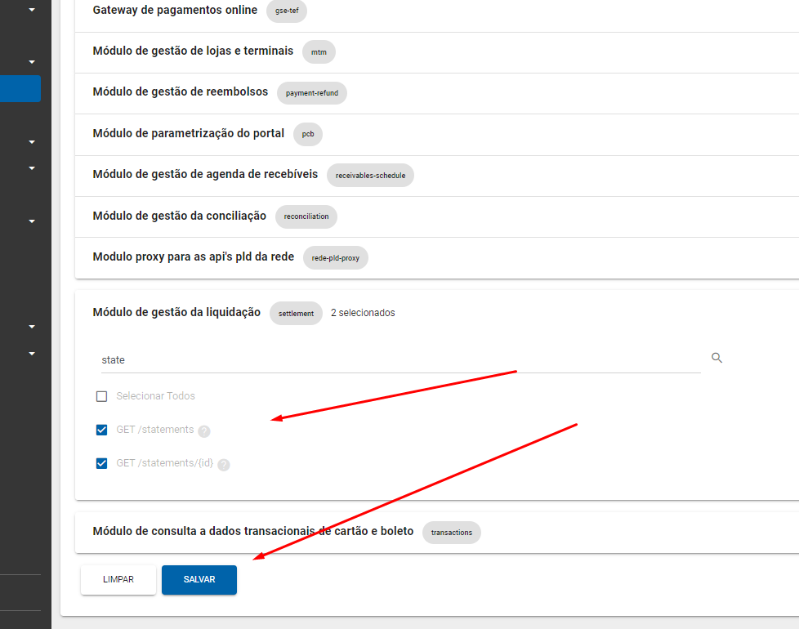Screen dimensions: 799x629
Task: Click help icon beside GET /statements
Action: [204, 431]
